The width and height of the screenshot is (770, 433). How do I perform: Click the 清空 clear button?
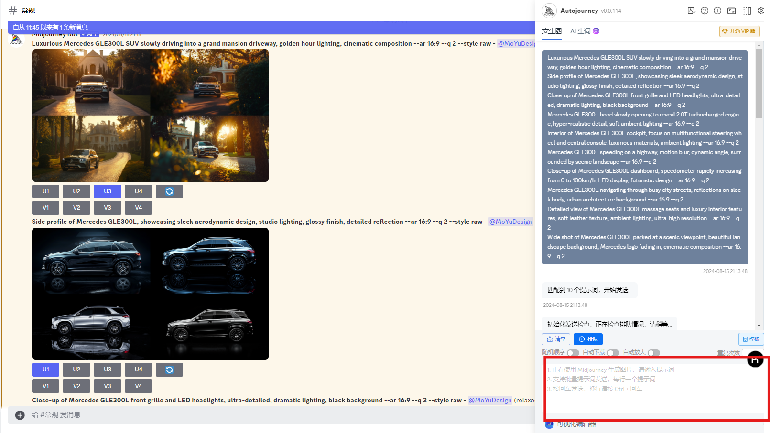pos(556,339)
